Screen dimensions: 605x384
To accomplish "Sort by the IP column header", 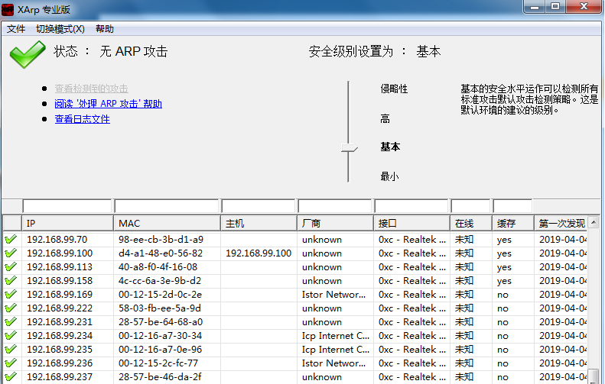I will tap(67, 224).
